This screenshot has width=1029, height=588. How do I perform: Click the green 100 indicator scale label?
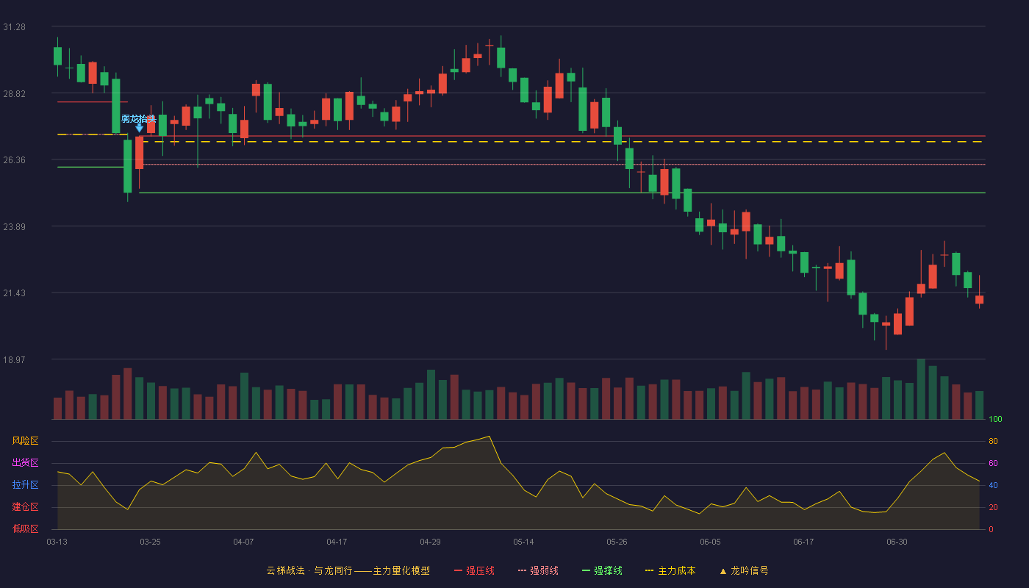[x=995, y=420]
